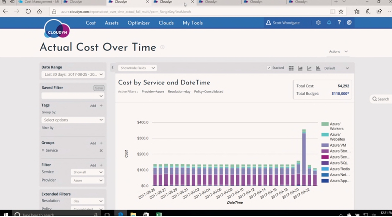Open the Show/Hide Fields dropdown

(x=137, y=68)
